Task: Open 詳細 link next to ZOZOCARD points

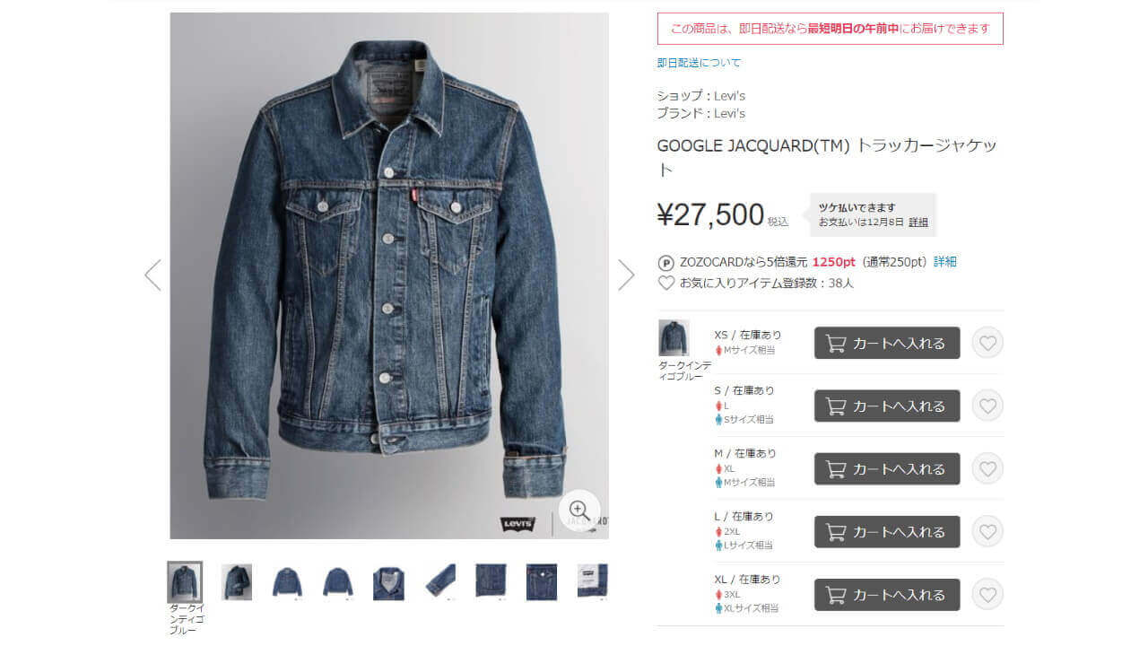Action: (x=945, y=262)
